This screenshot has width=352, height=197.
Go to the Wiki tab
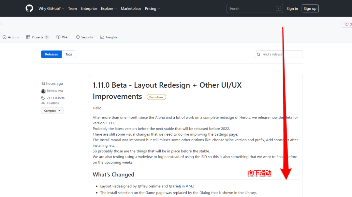(x=62, y=37)
